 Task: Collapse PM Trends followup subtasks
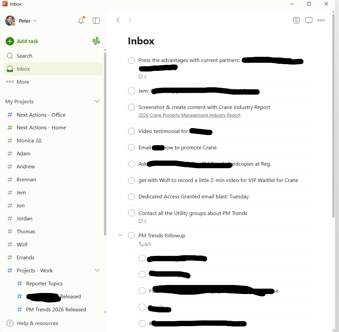tap(120, 235)
